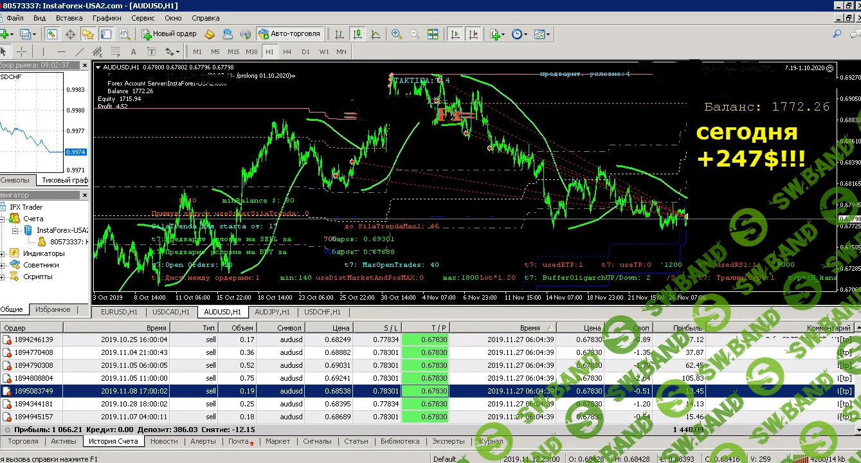Switch chart to candlesticks mode
Image resolution: width=861 pixels, height=463 pixels.
pyautogui.click(x=358, y=34)
